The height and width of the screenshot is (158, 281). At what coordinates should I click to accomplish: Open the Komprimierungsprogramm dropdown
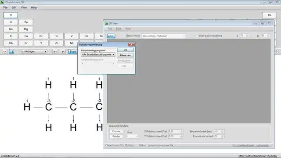pos(98,54)
